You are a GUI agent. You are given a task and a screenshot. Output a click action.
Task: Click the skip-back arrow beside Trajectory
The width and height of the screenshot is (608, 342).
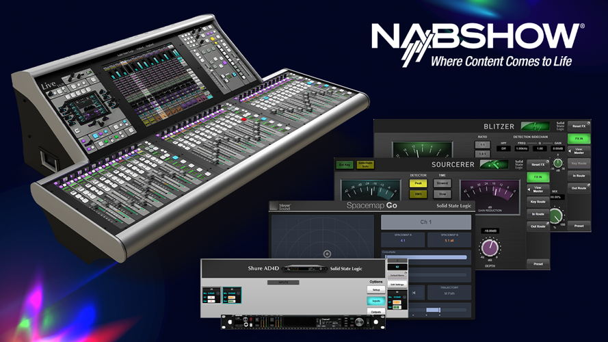pos(413,293)
